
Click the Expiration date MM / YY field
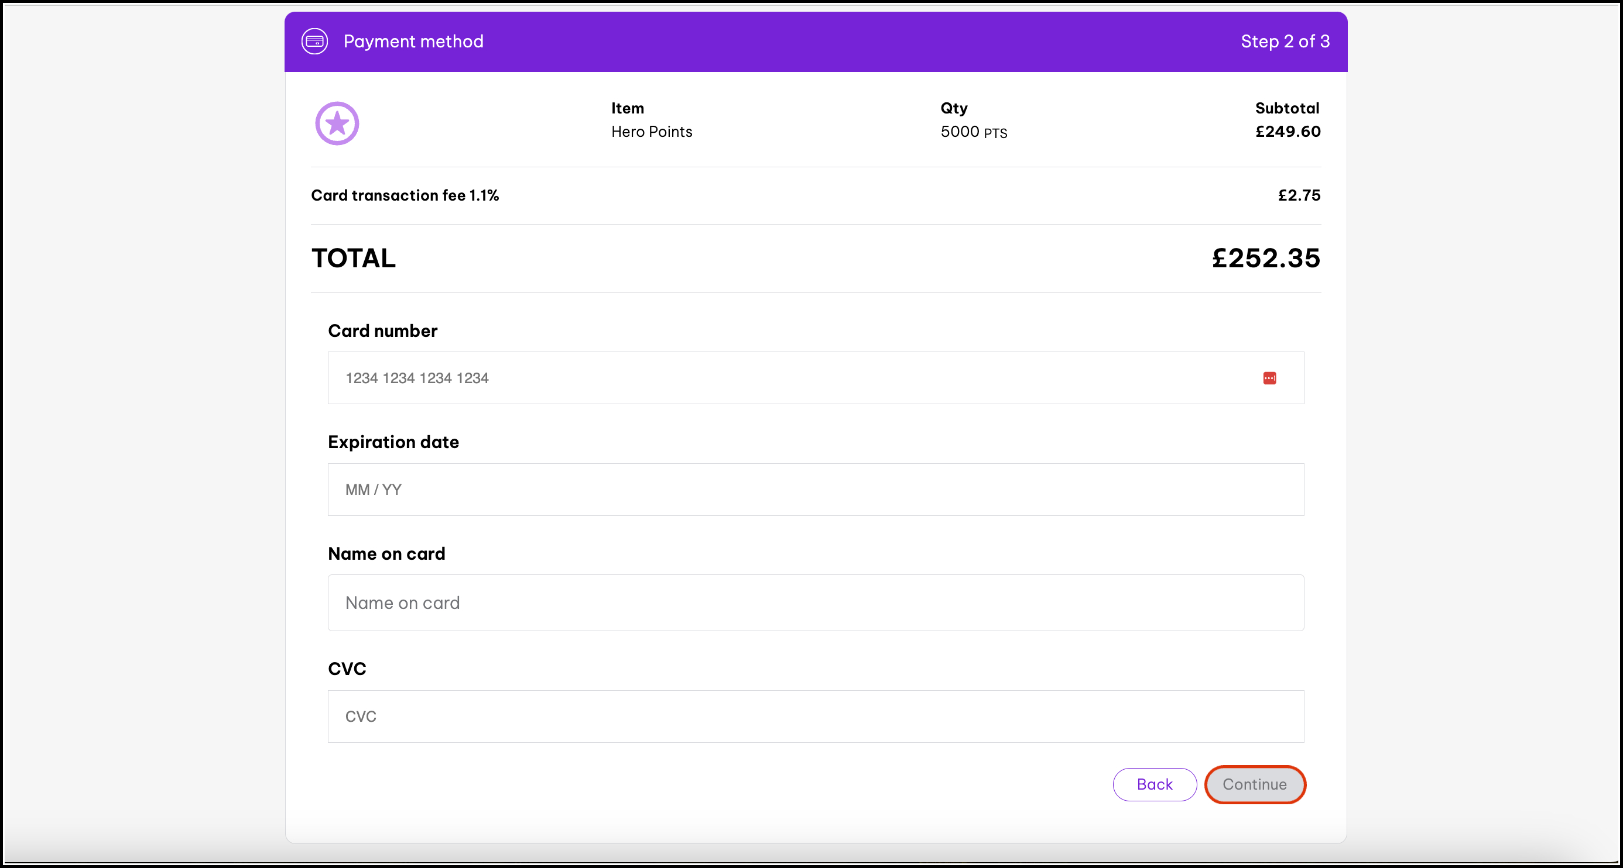[815, 490]
